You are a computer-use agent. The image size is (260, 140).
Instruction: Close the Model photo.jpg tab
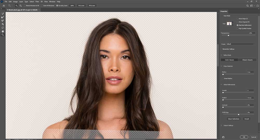(x=39, y=10)
